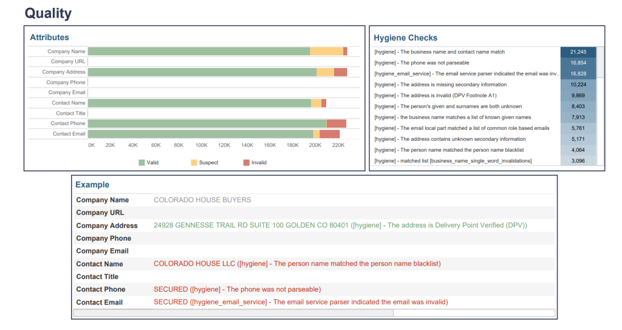This screenshot has height=330, width=622.
Task: Select the yellow Company Name suspect segment
Action: pyautogui.click(x=326, y=52)
